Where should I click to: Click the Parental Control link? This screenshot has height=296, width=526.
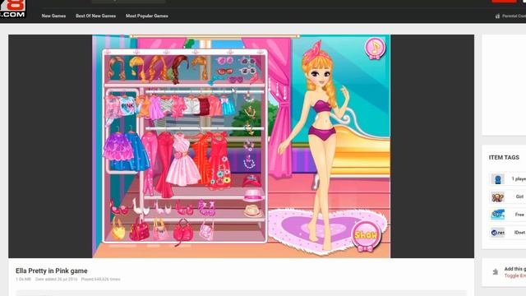pyautogui.click(x=511, y=16)
